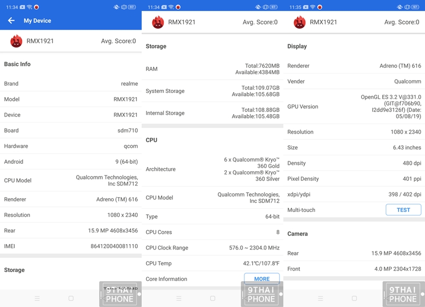Tap the TEST button for Multi-touch
The image size is (425, 307).
point(403,210)
